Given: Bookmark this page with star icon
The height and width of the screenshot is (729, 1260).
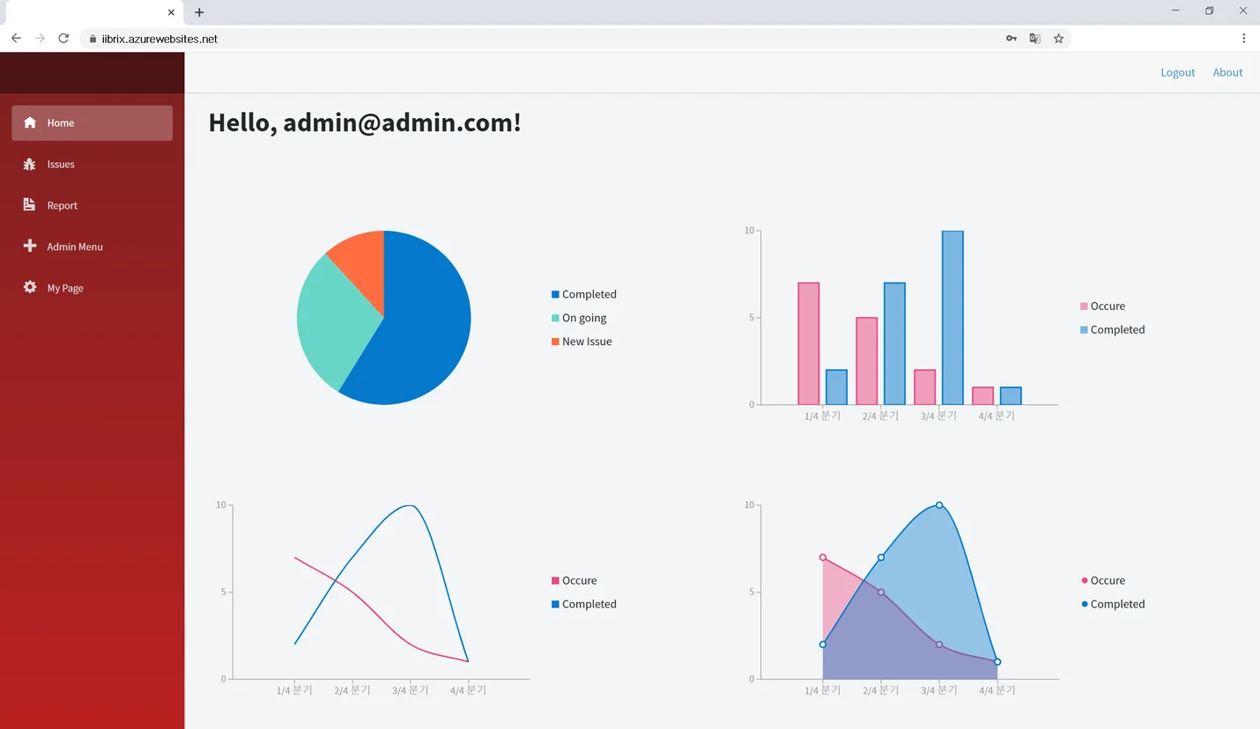Looking at the screenshot, I should click(x=1059, y=38).
